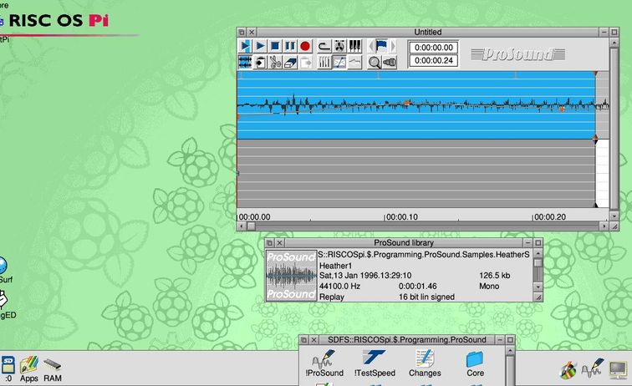This screenshot has height=386, width=632.
Task: Open the piano keyboard tool
Action: click(x=354, y=46)
